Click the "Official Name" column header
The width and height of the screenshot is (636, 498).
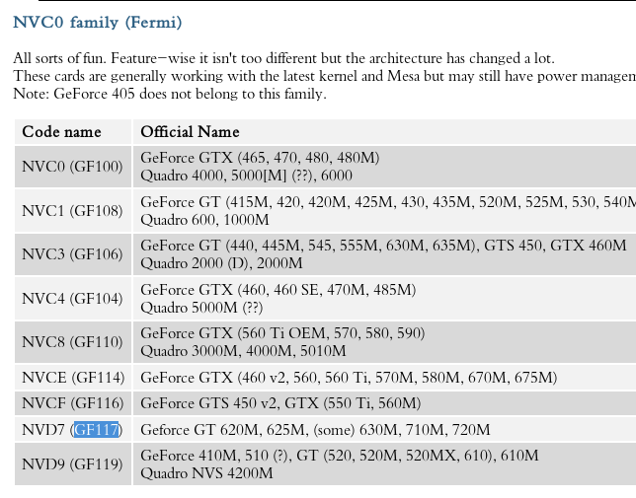coord(190,131)
